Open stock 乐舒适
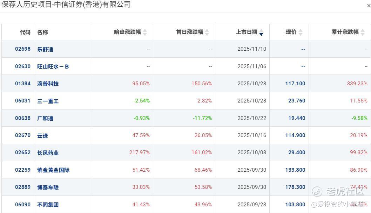Image resolution: width=371 pixels, height=213 pixels. (x=45, y=49)
